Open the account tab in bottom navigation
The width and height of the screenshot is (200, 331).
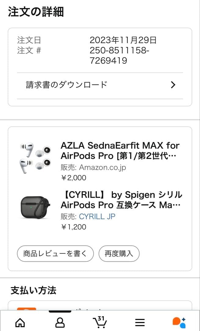coord(60,322)
